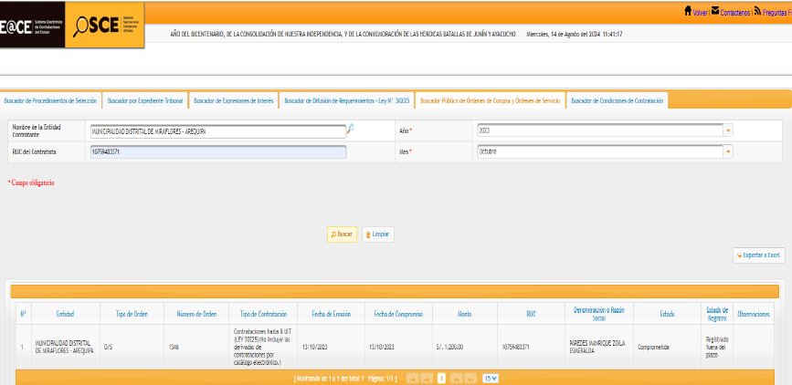Go to last results page arrow
Screen dimensions: 792x385
(471, 378)
